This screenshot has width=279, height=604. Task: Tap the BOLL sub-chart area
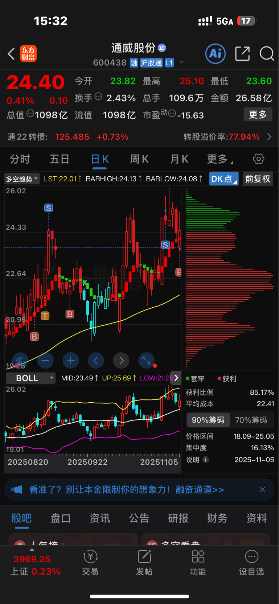coord(93,420)
